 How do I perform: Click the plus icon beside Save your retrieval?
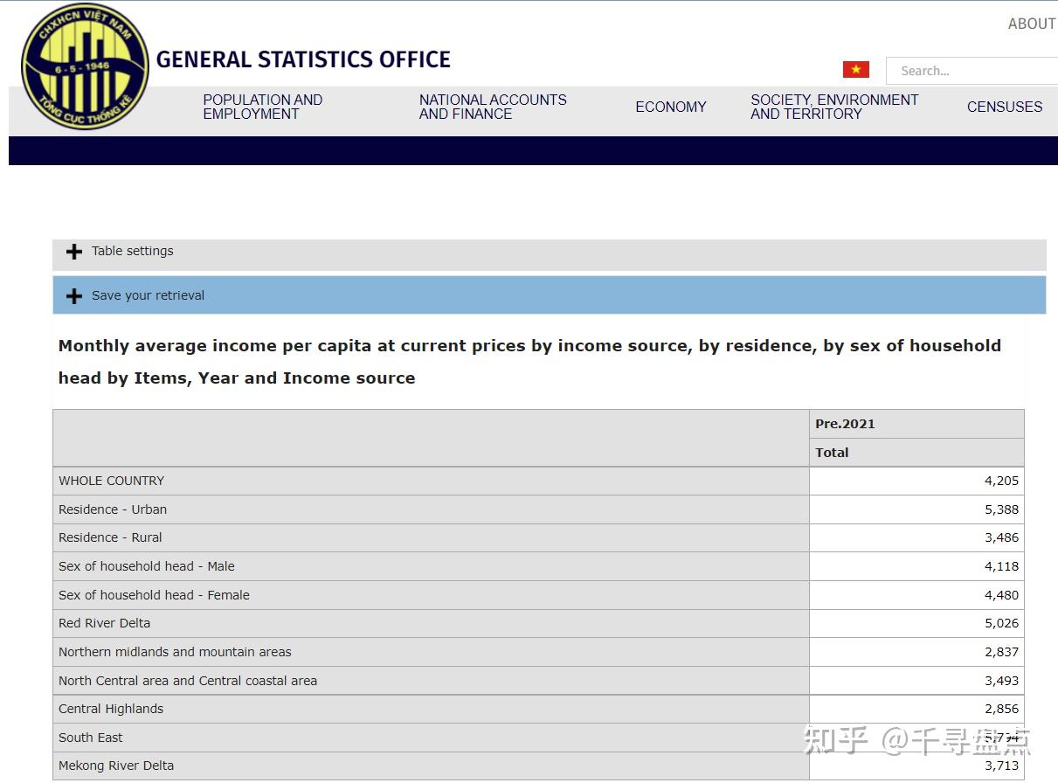tap(73, 295)
